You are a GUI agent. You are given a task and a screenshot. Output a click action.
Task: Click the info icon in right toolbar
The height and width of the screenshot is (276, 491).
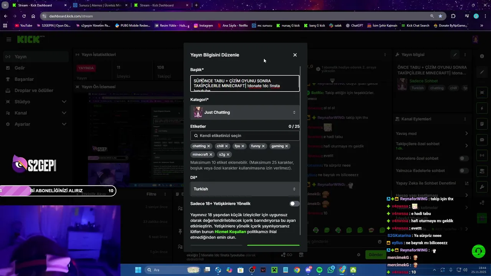click(482, 56)
